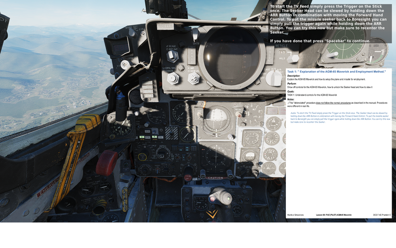This screenshot has height=248, width=396.
Task: Pull the yellow EMER BRAKE handle
Action: pos(125,199)
